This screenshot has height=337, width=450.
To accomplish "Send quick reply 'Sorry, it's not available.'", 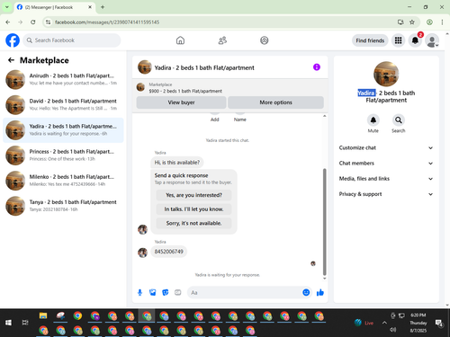I will [x=193, y=223].
